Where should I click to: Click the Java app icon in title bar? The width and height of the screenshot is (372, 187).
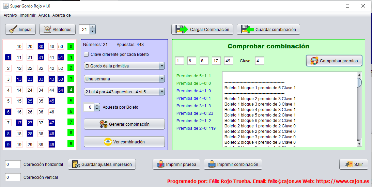tap(6, 6)
